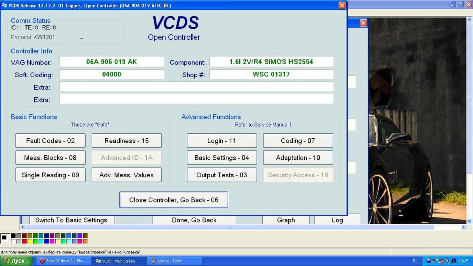Click Close Controller, Go Back - 06
Screen dimensions: 473x266
pos(174,200)
